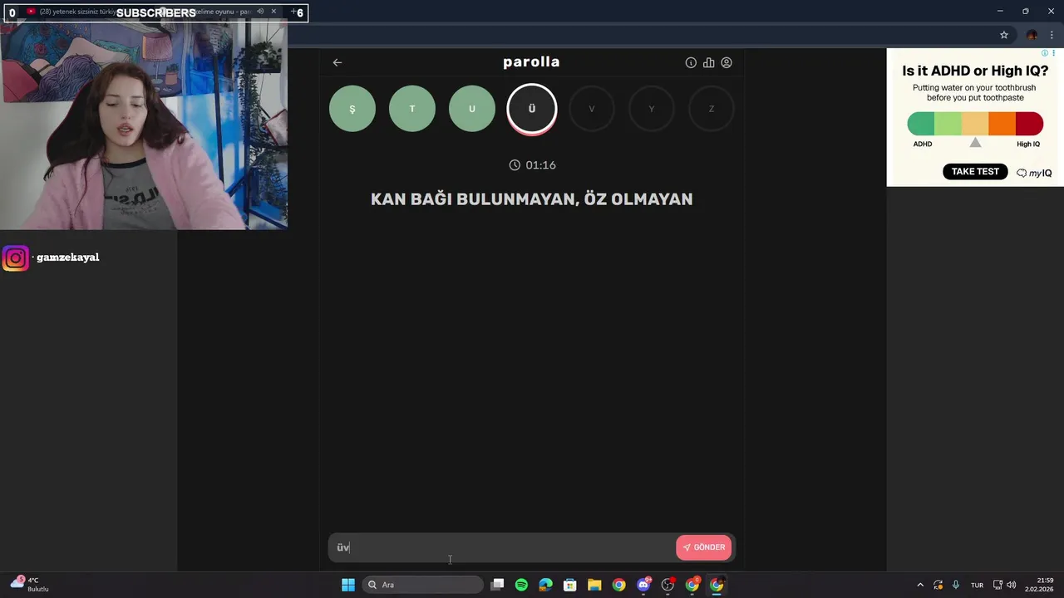Select the dimmed Z letter circle

pos(712,109)
